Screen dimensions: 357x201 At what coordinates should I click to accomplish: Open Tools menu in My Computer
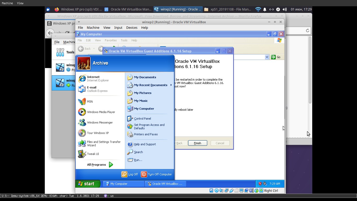point(124,40)
